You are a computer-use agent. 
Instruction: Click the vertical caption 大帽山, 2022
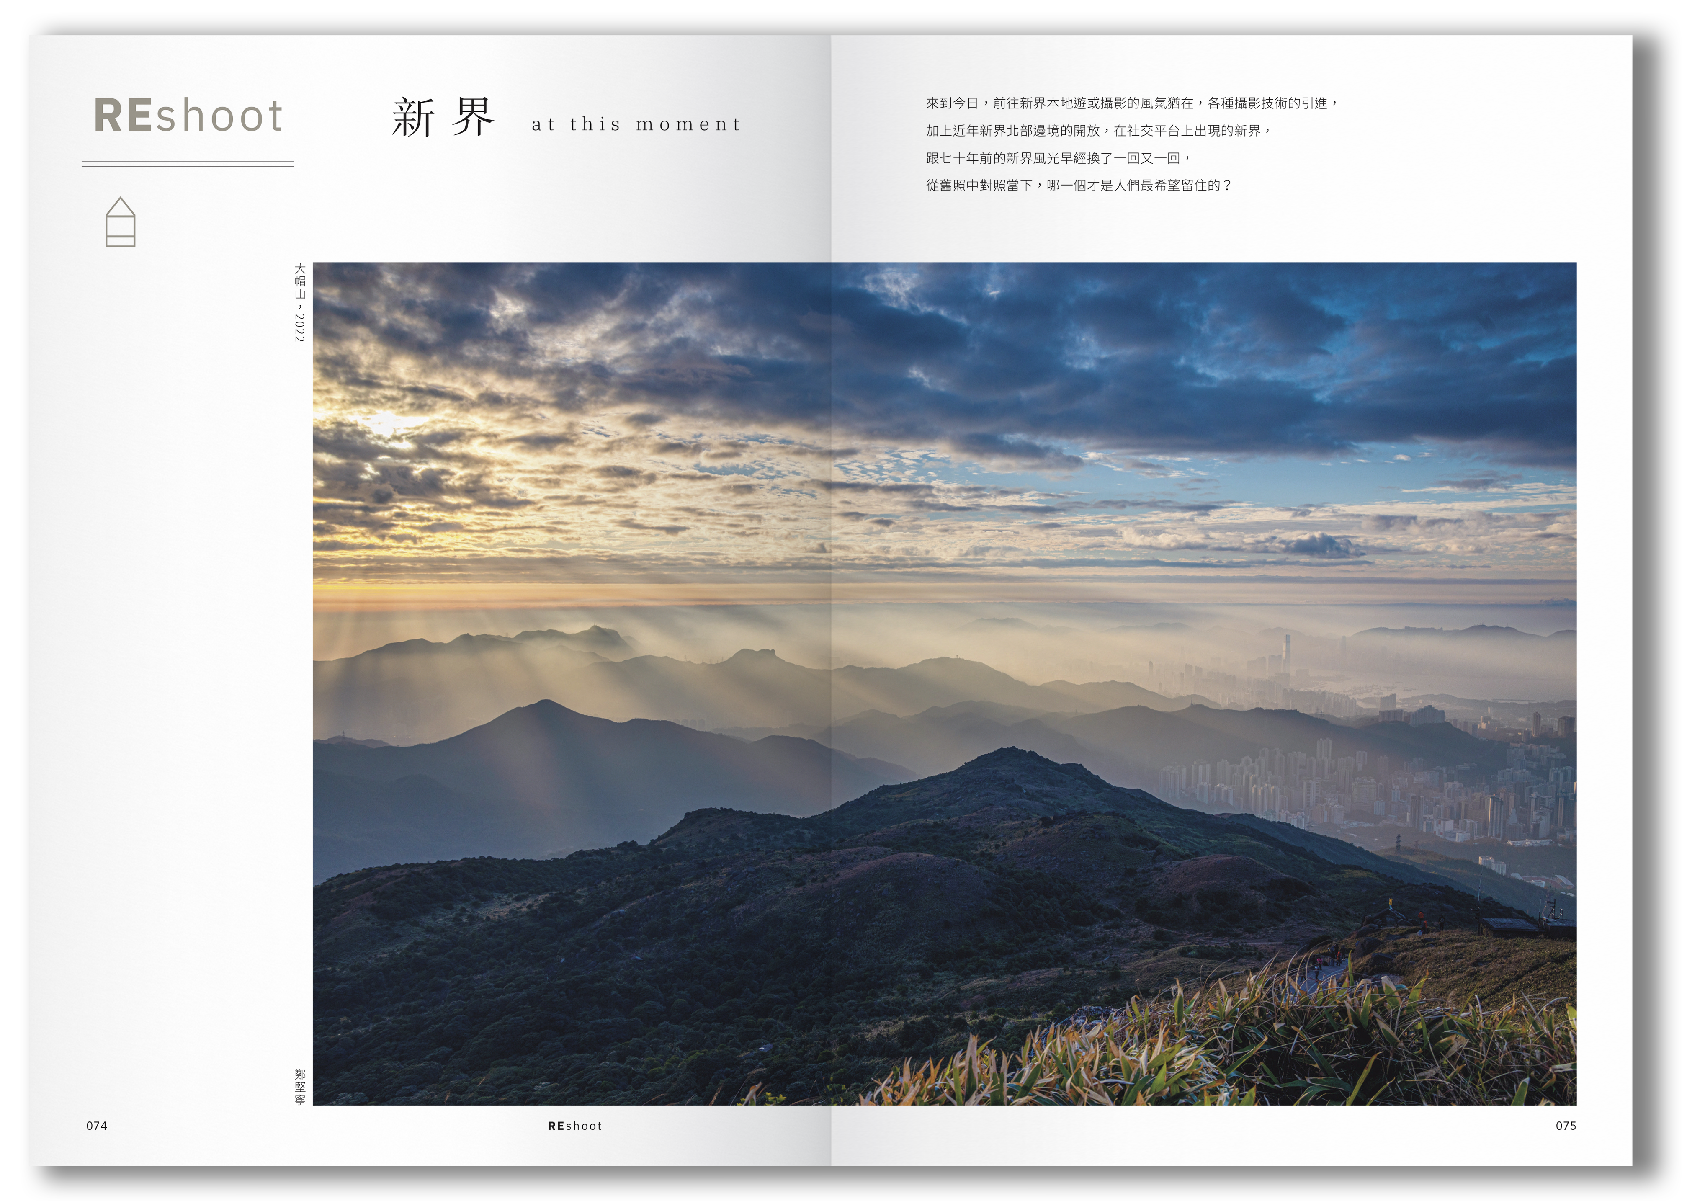coord(299,302)
